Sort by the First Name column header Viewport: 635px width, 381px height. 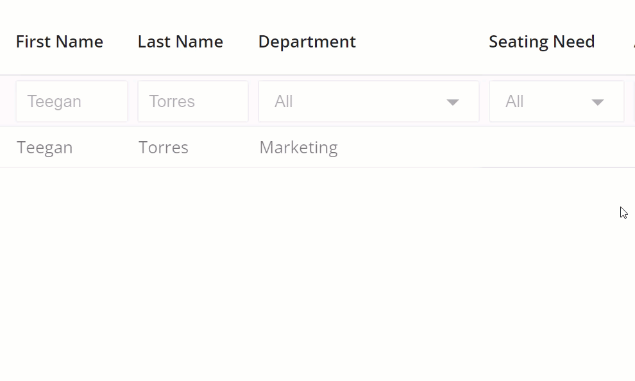pyautogui.click(x=59, y=41)
